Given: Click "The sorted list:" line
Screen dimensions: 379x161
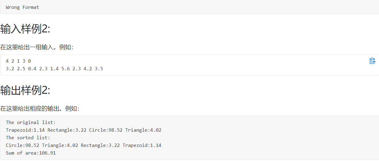Looking at the screenshot, I should [28, 138].
